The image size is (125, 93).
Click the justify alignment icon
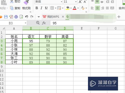(x=107, y=8)
